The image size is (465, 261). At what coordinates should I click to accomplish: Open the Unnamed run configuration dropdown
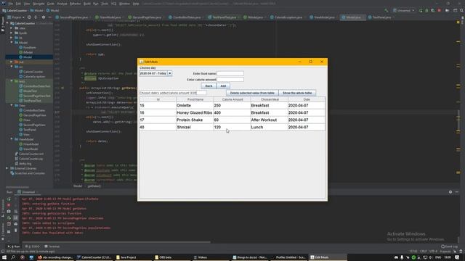coord(404,10)
